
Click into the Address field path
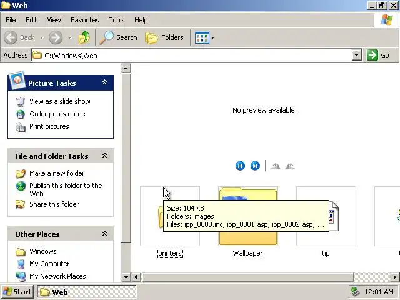(x=191, y=56)
